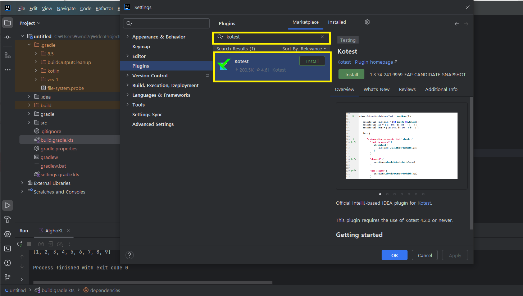
Task: Expand the Build, Execution, Deployment group
Action: (127, 85)
